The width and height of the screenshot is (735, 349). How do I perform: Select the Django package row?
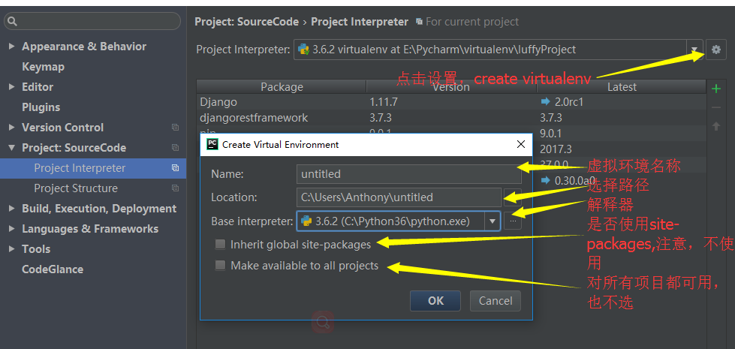click(x=451, y=101)
